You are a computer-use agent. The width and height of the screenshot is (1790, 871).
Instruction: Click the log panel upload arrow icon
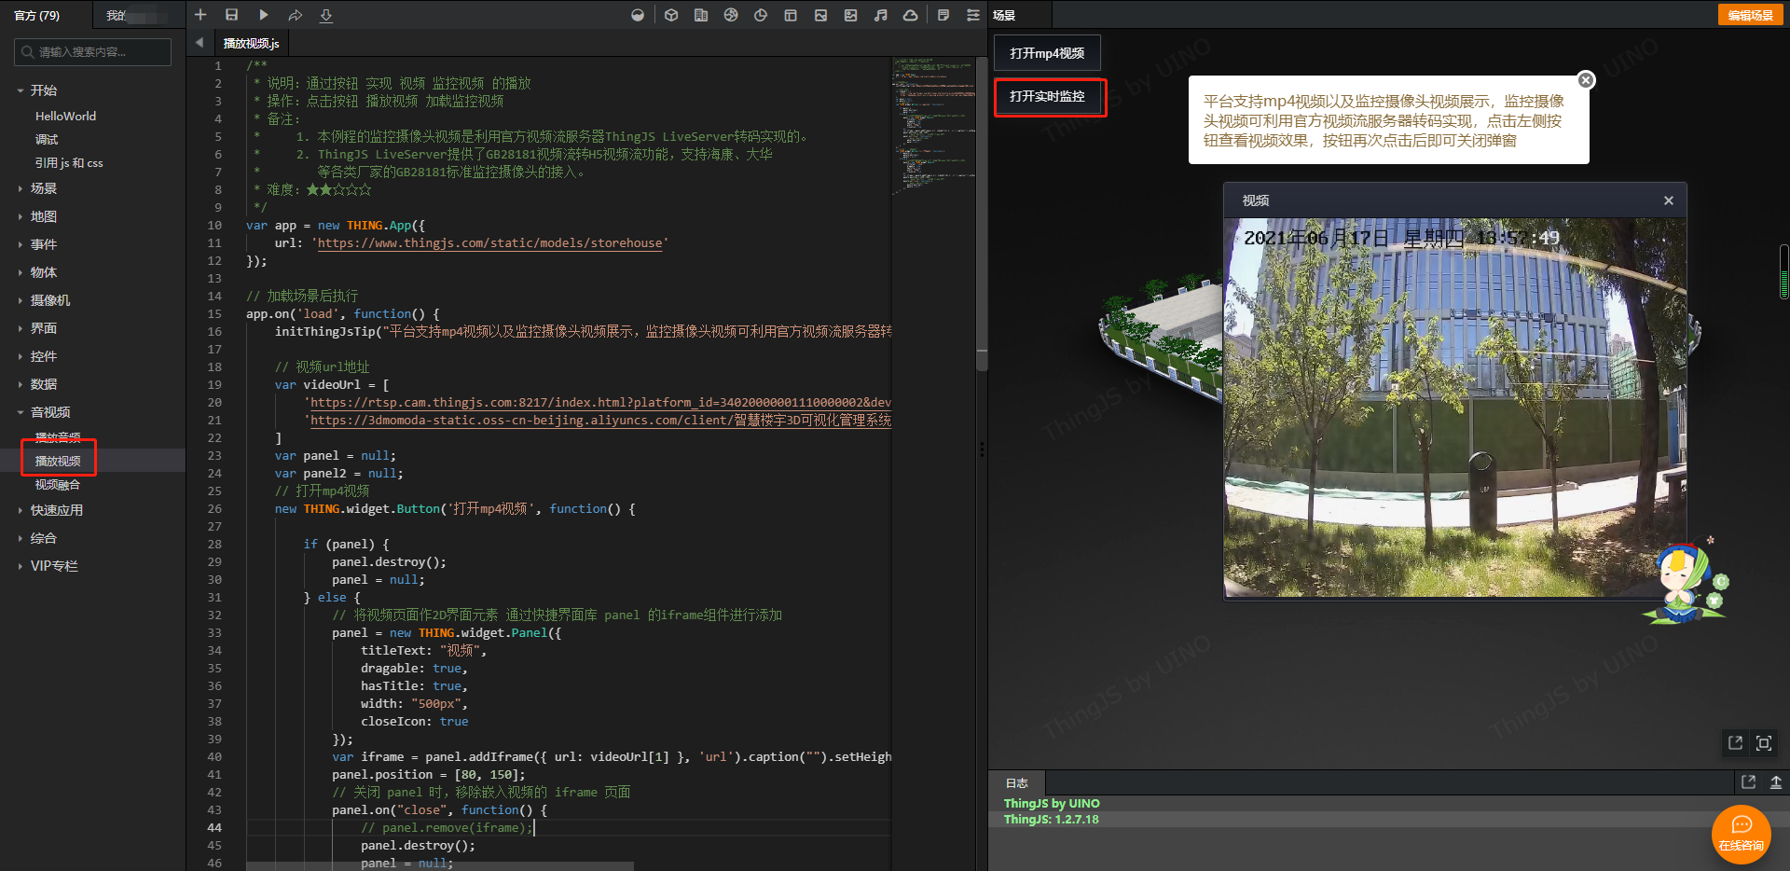tap(1776, 782)
